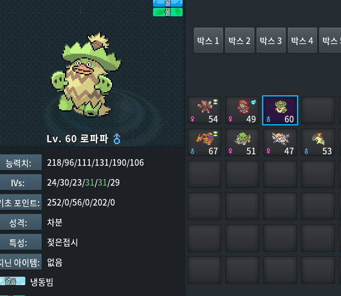
Task: Open the 박스 4 tab
Action: tap(302, 40)
